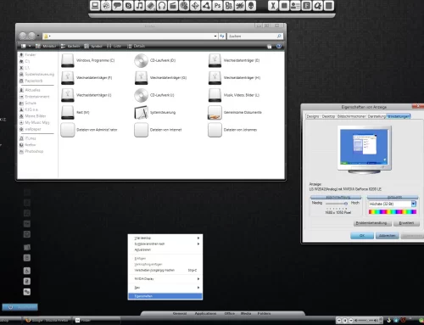Viewport: 424px width, 325px height.
Task: Expand Symbole anordnen nach submenu
Action: (165, 244)
